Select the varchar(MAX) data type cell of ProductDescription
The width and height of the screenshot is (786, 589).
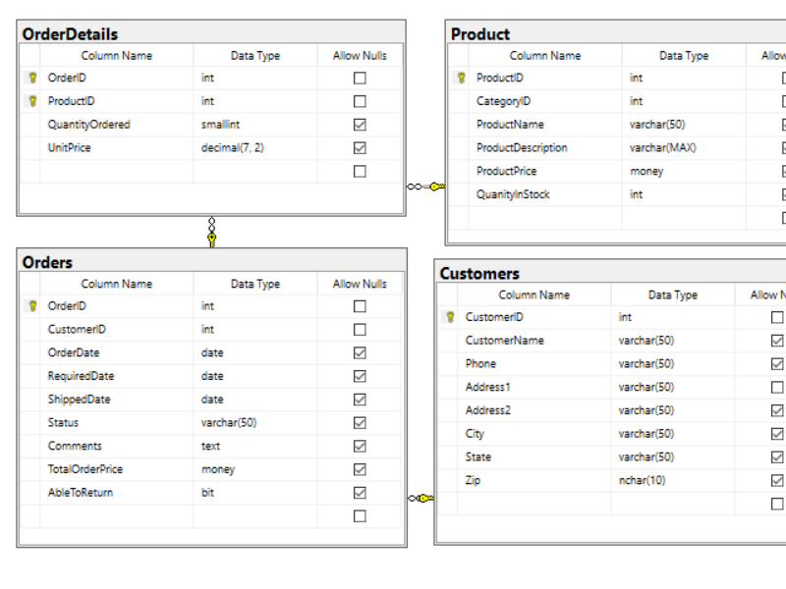(x=660, y=148)
